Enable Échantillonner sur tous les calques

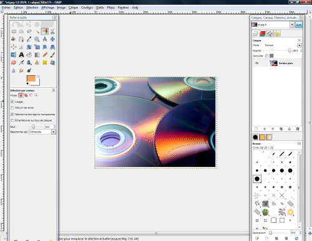[12, 120]
